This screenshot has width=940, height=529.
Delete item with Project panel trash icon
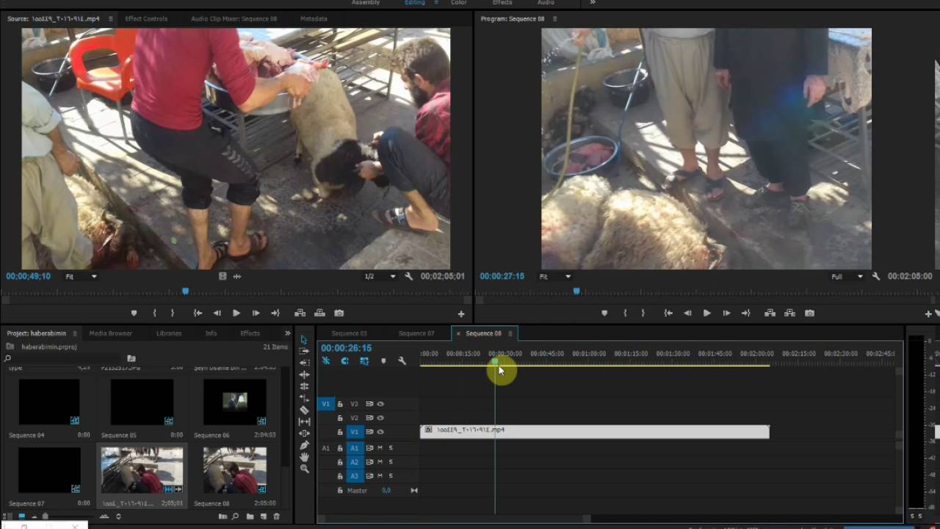[277, 517]
